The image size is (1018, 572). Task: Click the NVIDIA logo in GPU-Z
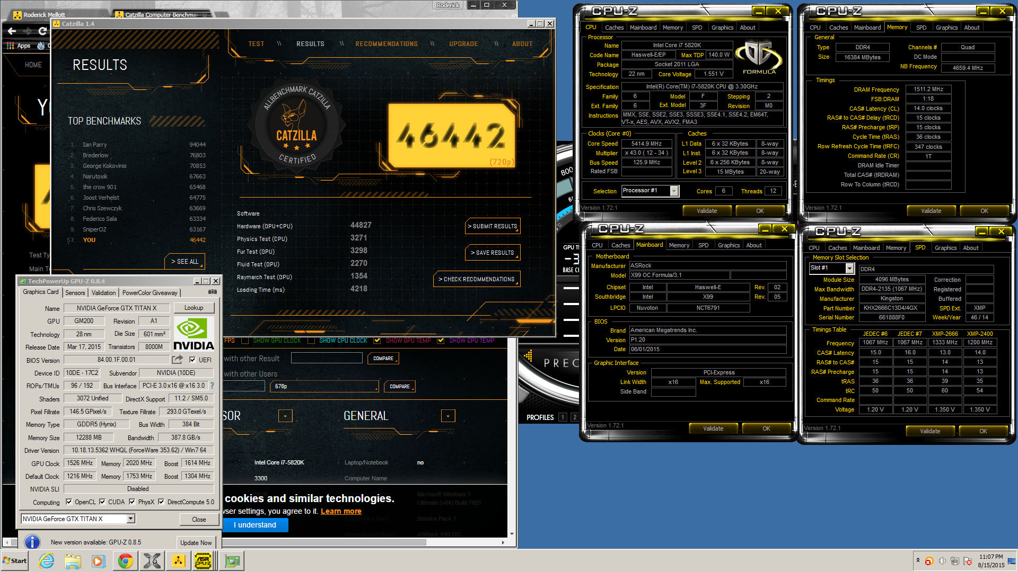click(194, 335)
